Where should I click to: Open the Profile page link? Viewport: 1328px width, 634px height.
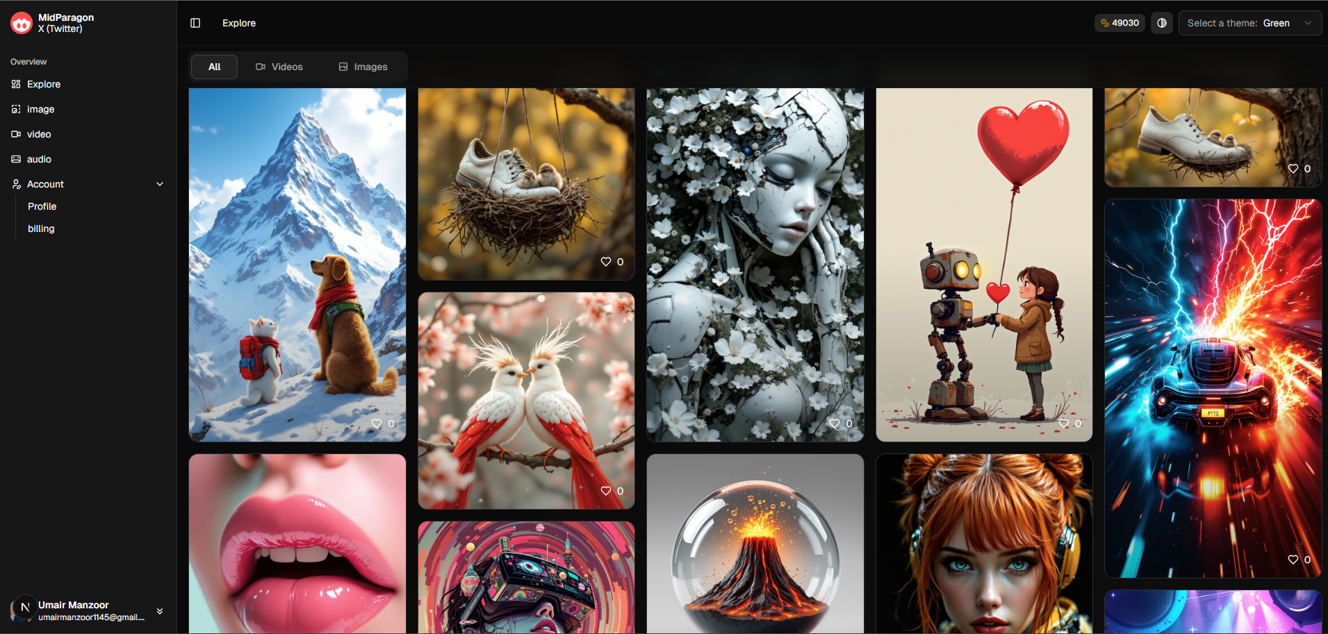(42, 206)
